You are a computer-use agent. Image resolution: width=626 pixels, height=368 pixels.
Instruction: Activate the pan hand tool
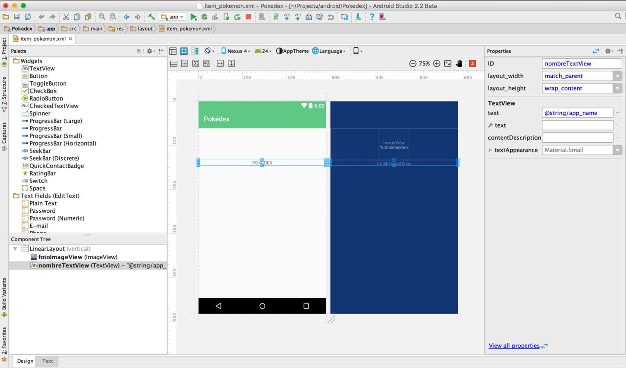click(459, 63)
